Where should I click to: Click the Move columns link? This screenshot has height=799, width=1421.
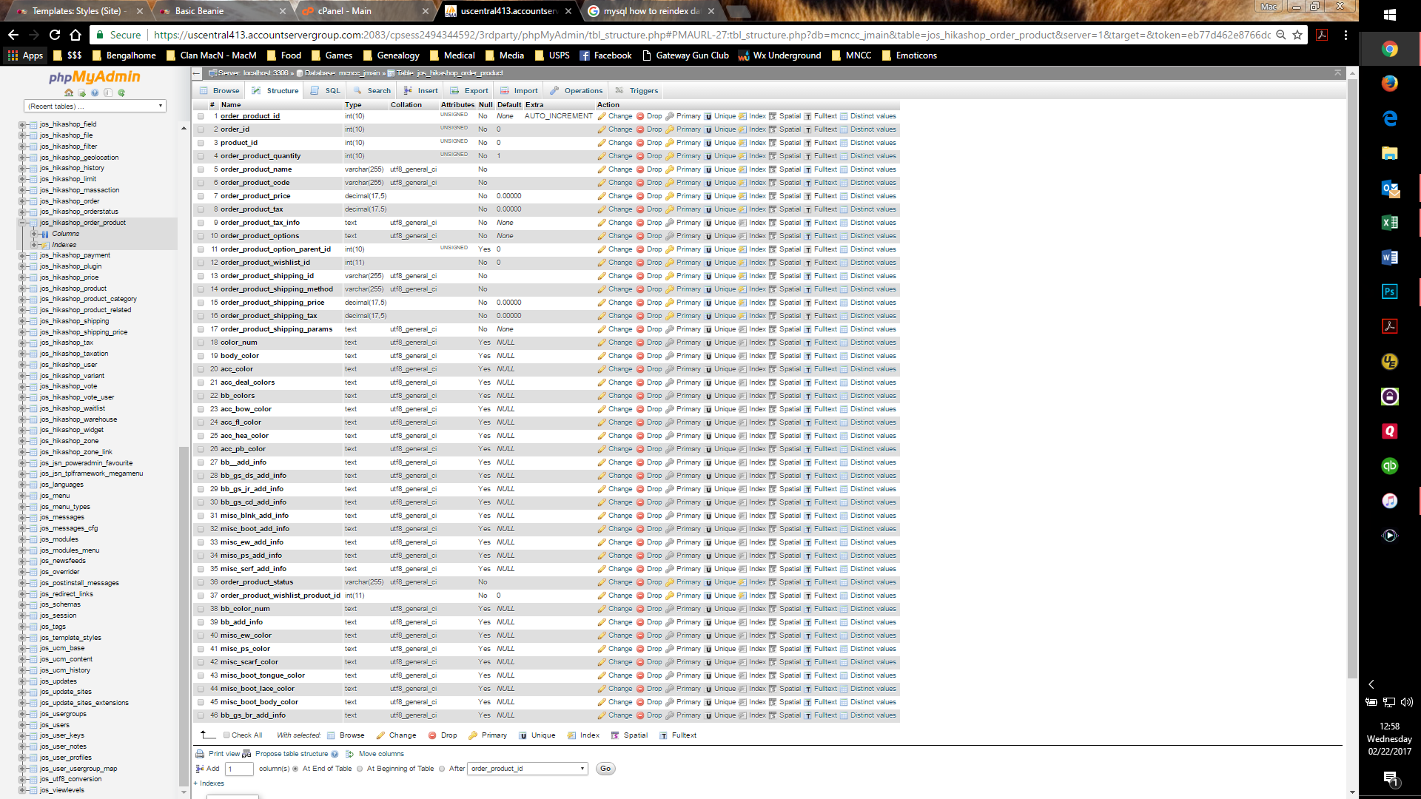pos(380,754)
